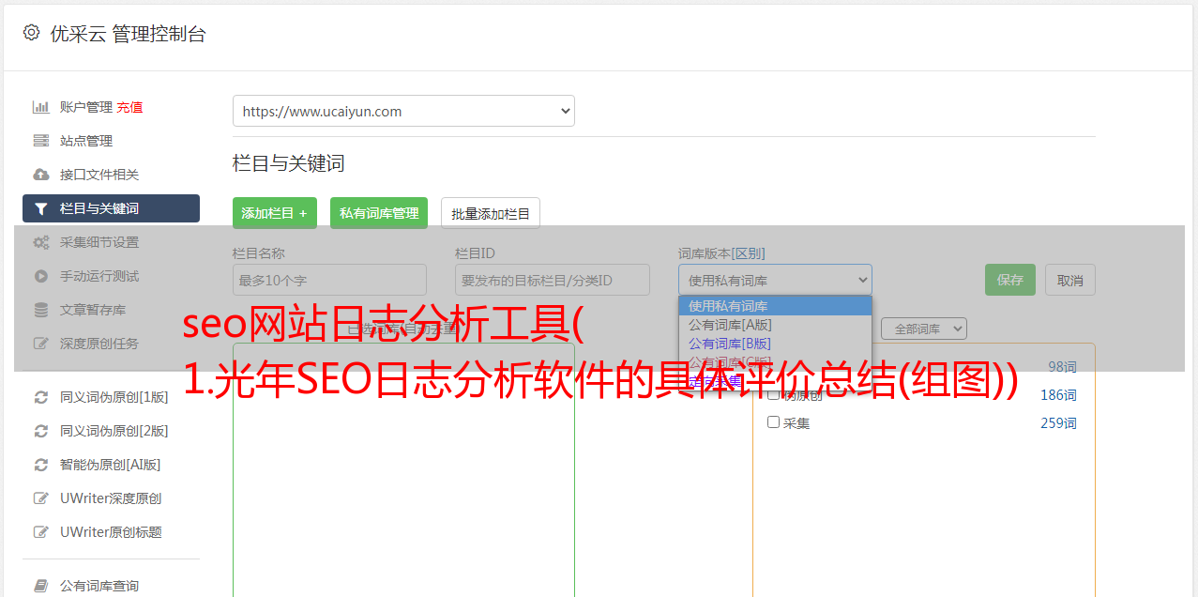Screen dimensions: 1198x597
Task: Tick the 采集 keyword checkbox
Action: [774, 422]
